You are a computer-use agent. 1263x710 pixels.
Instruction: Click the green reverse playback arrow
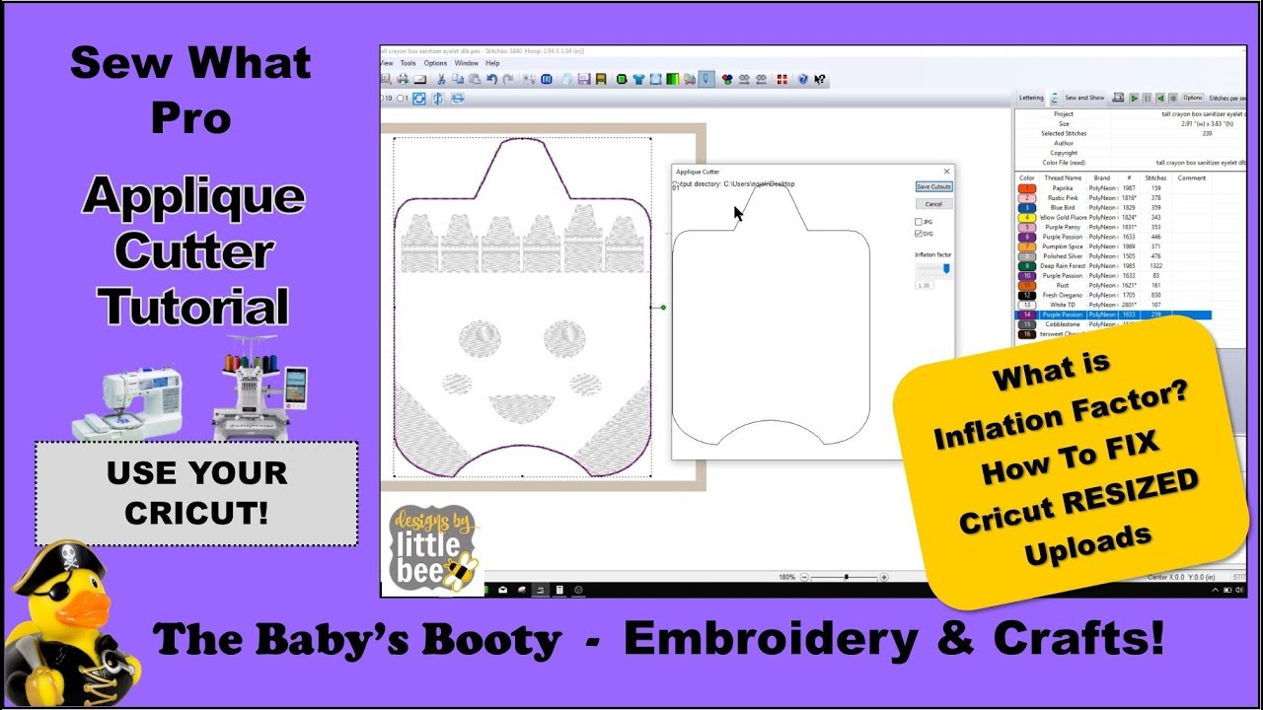(1160, 98)
